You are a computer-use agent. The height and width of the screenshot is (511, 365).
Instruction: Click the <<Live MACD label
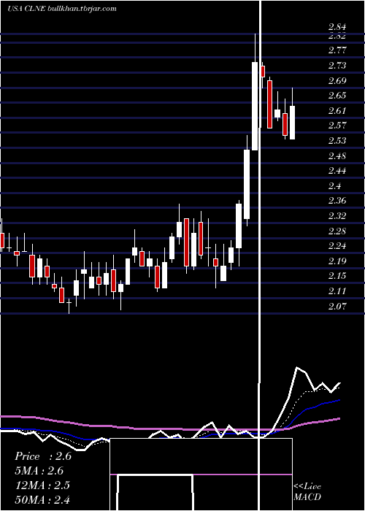tap(307, 492)
